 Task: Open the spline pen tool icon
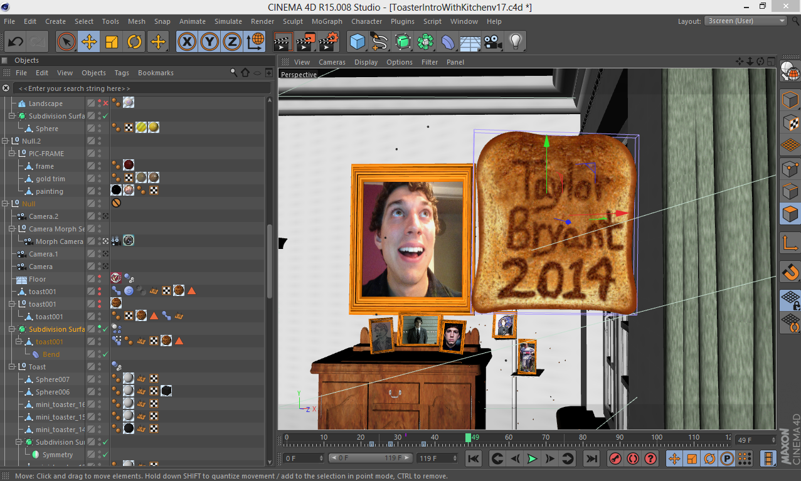pyautogui.click(x=380, y=42)
